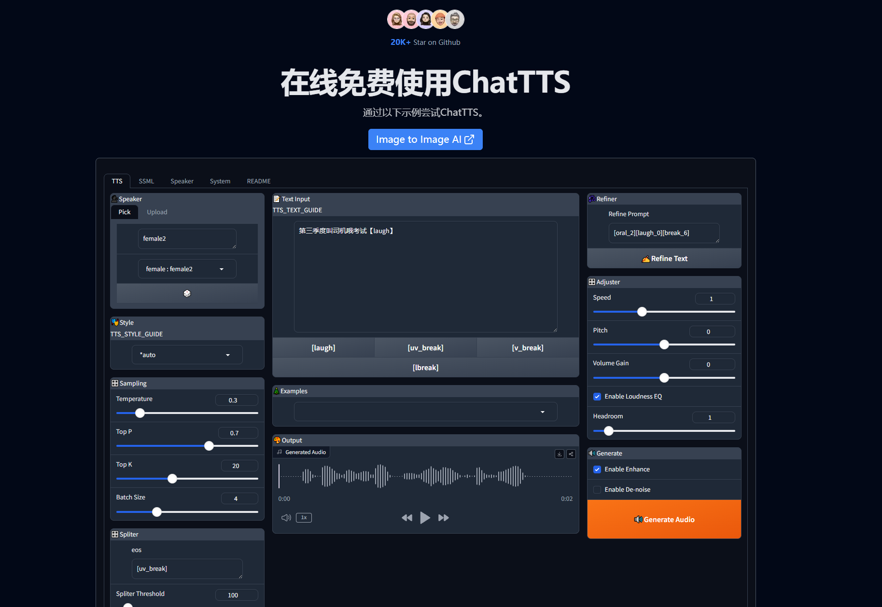Click the audio waveform to seek

pyautogui.click(x=425, y=476)
